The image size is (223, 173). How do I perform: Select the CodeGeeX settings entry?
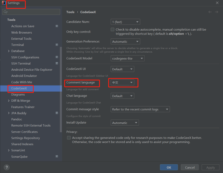pos(19,88)
